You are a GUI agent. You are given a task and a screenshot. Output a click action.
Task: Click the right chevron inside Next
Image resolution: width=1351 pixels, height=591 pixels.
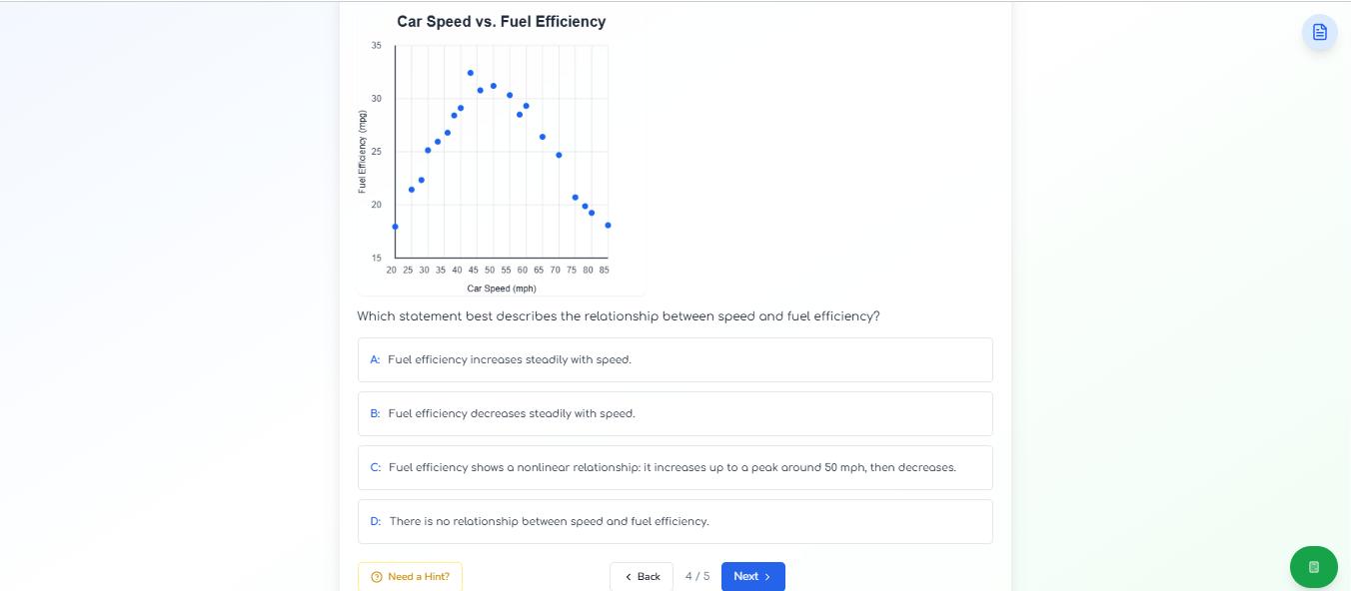click(x=767, y=577)
